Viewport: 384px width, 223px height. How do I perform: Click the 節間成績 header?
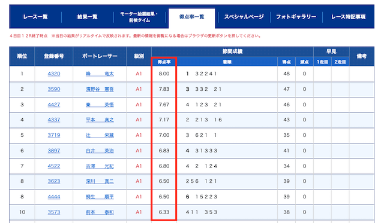232,51
